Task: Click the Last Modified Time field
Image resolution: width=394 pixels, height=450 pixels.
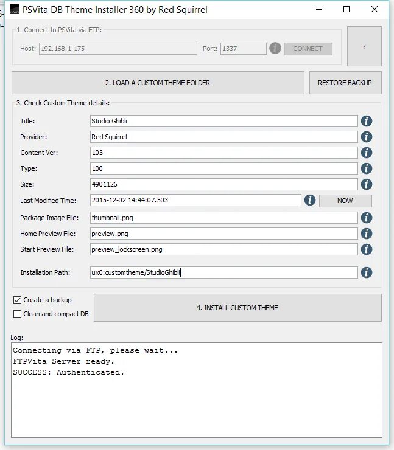Action: coord(195,200)
